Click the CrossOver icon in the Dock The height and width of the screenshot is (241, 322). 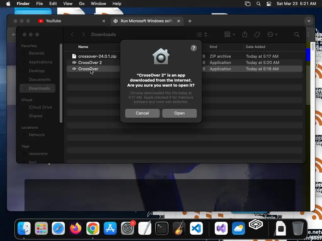click(256, 225)
